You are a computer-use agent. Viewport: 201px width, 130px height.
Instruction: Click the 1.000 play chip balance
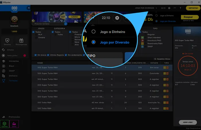tap(14, 31)
